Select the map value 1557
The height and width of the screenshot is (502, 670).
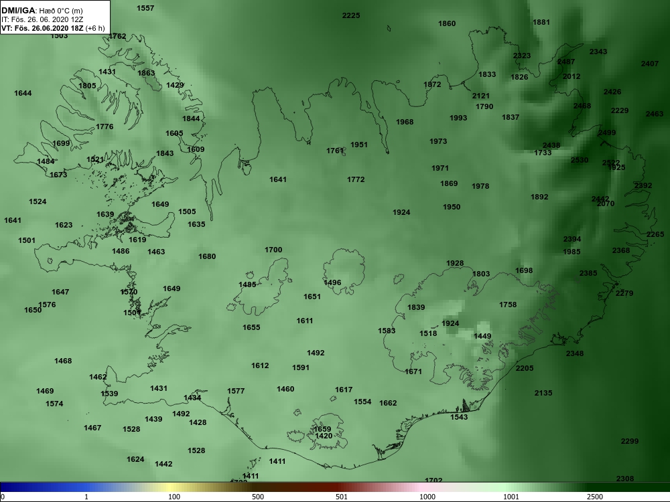[x=145, y=8]
